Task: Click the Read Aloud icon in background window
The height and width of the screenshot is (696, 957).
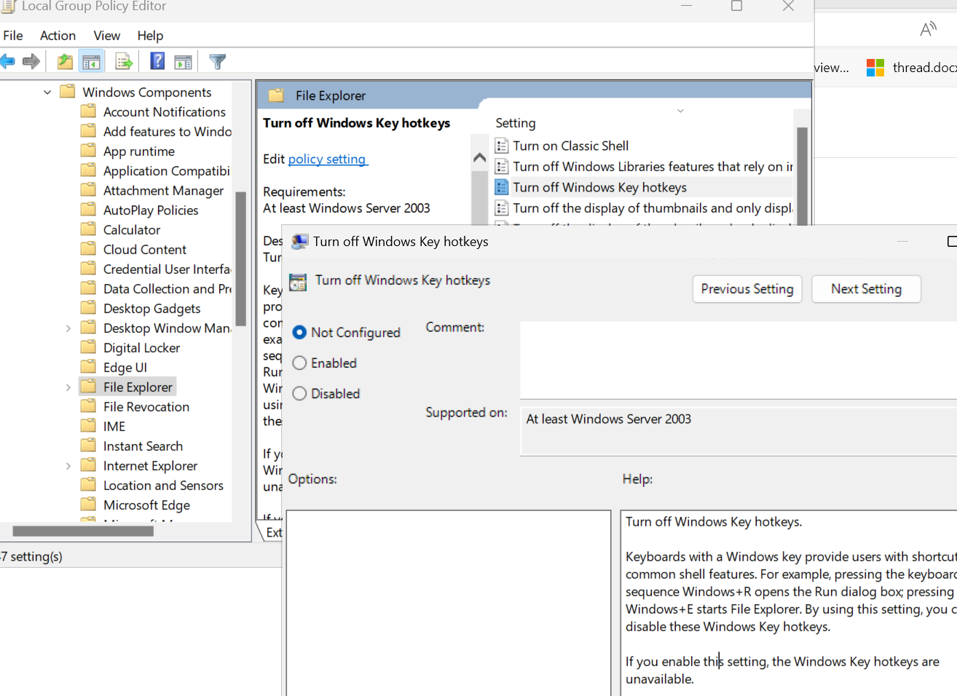Action: coord(928,30)
